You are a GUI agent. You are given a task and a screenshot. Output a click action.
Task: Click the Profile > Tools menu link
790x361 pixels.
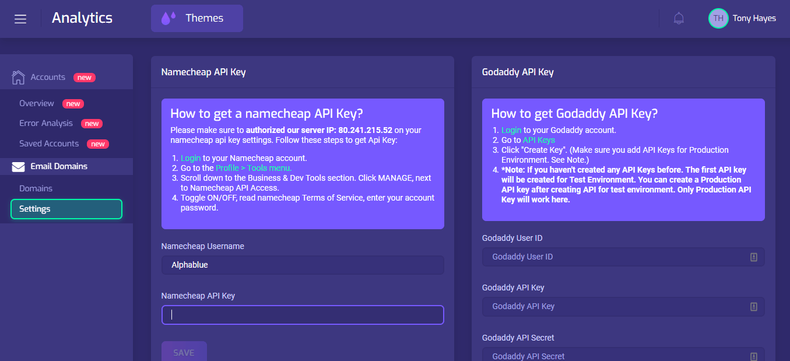point(254,168)
